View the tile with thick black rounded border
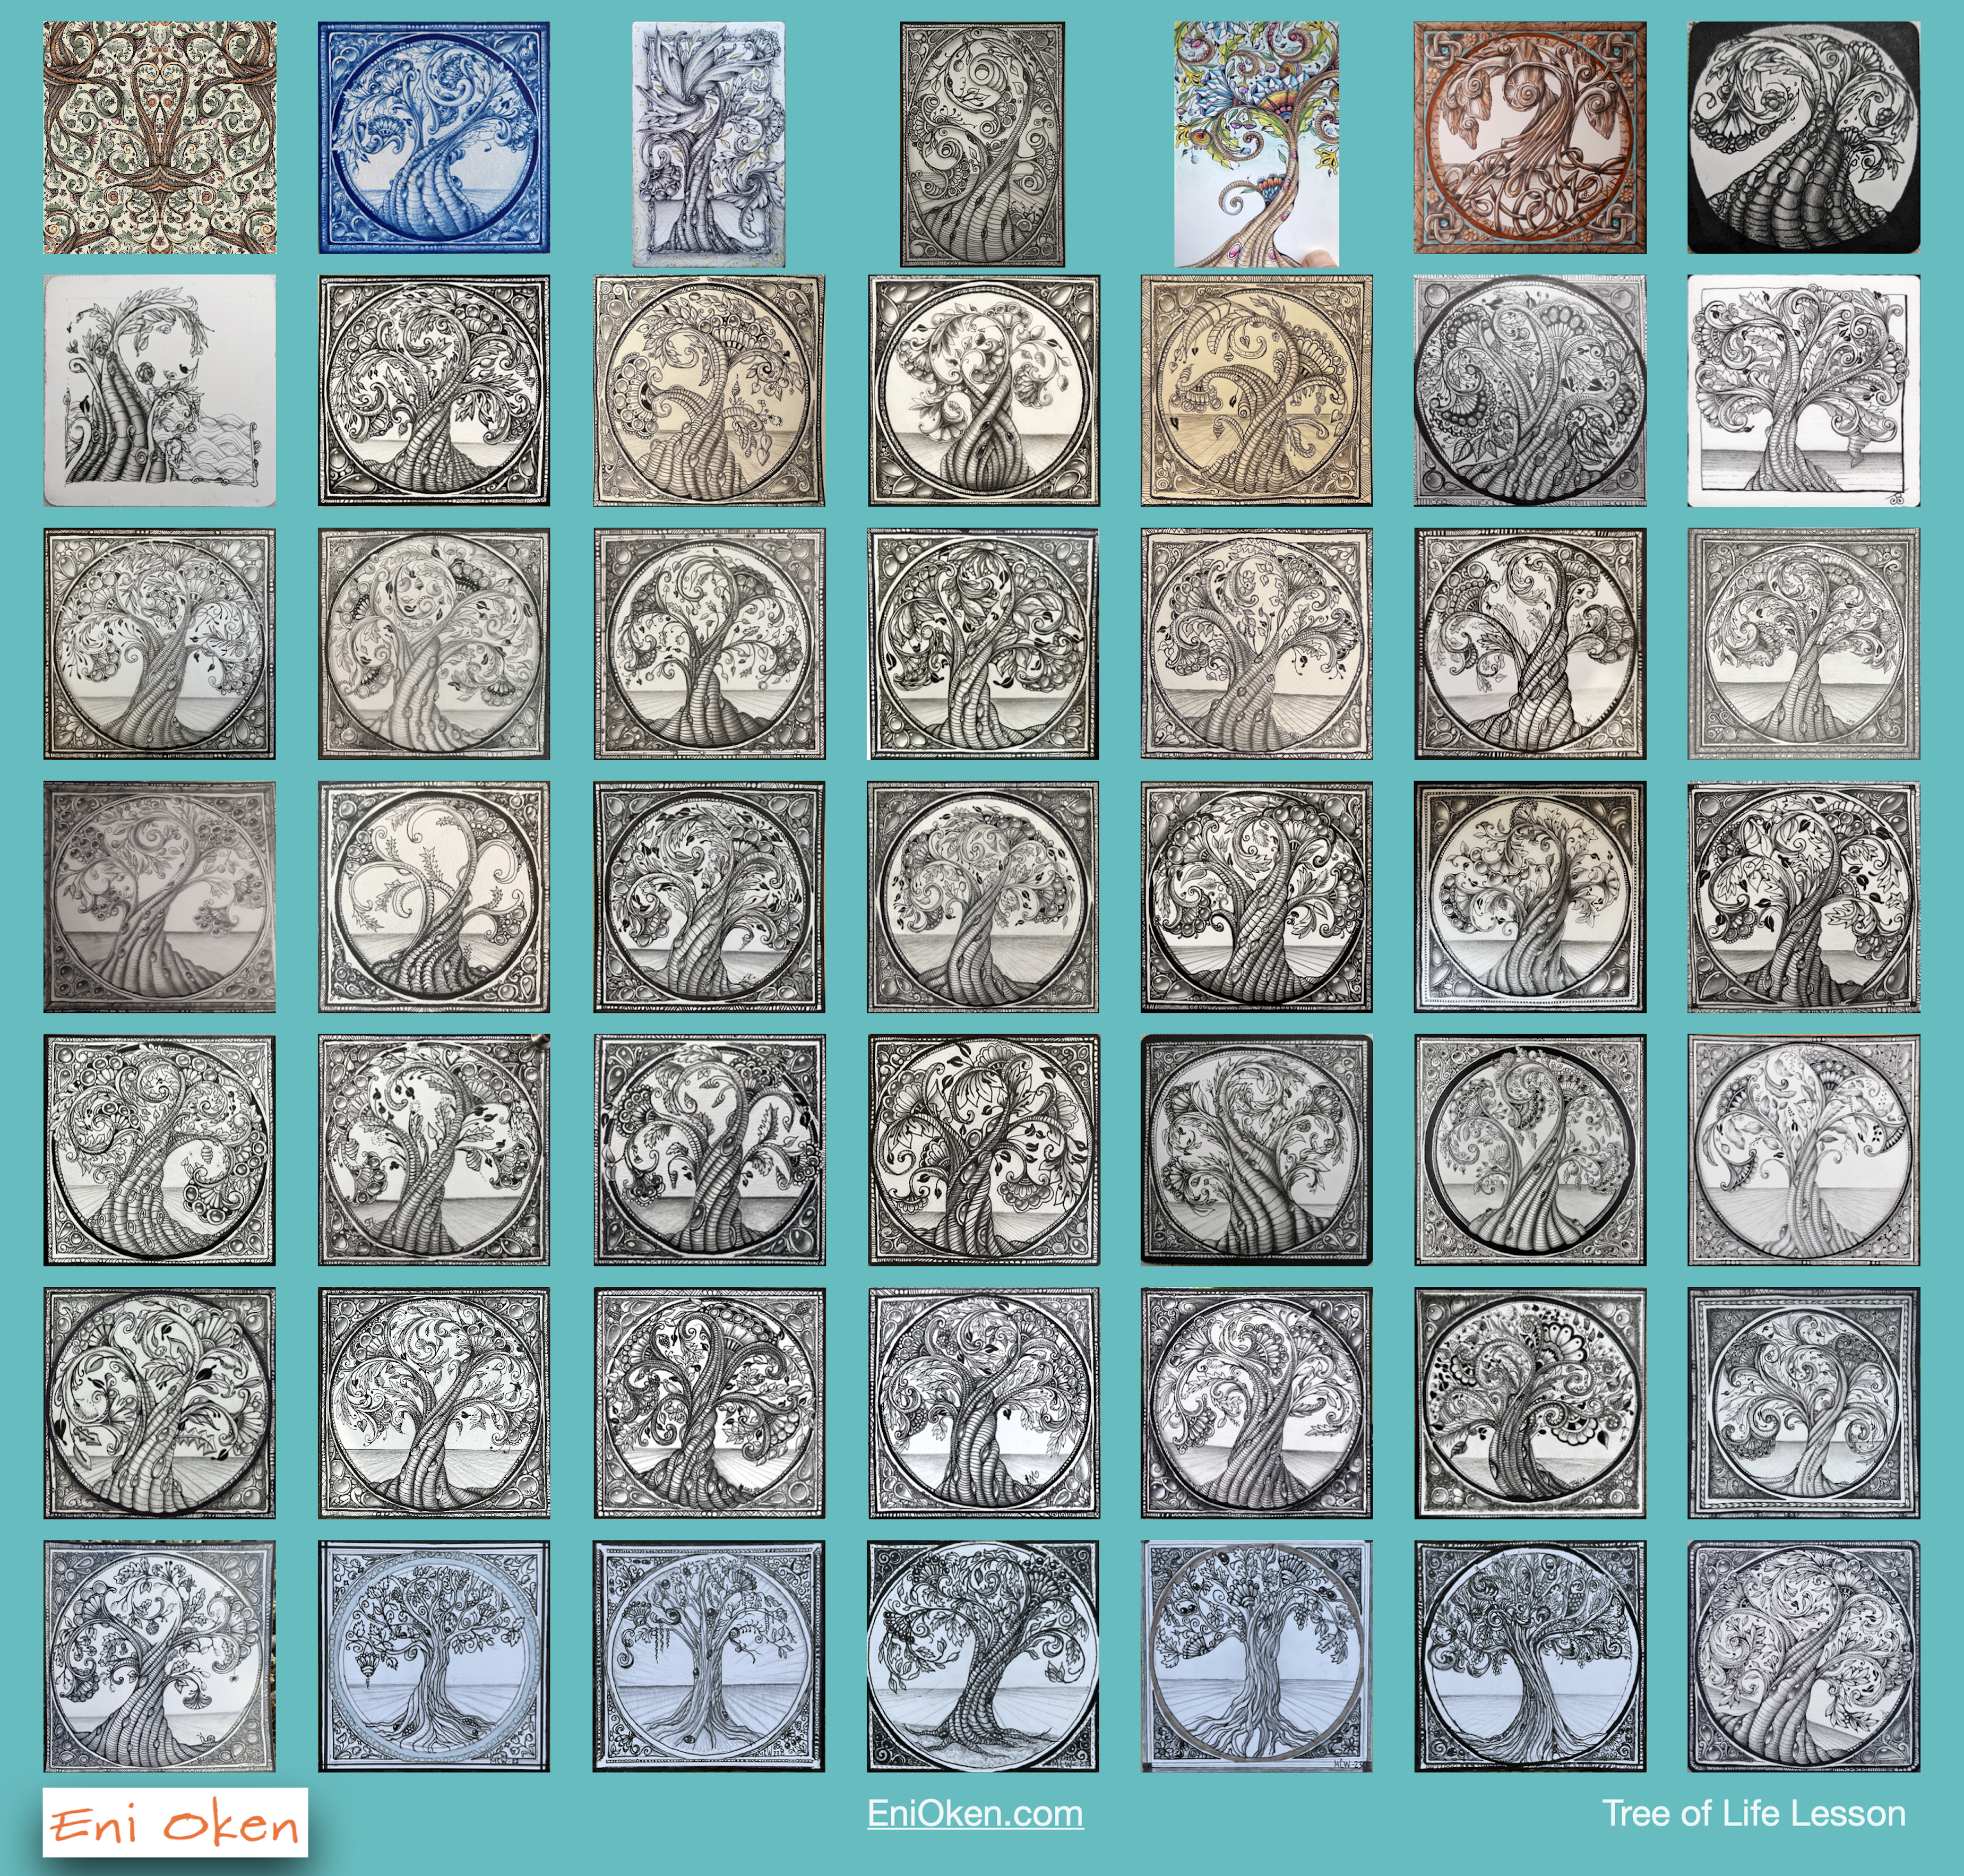Screen dimensions: 1964x1876 pos(1256,1150)
